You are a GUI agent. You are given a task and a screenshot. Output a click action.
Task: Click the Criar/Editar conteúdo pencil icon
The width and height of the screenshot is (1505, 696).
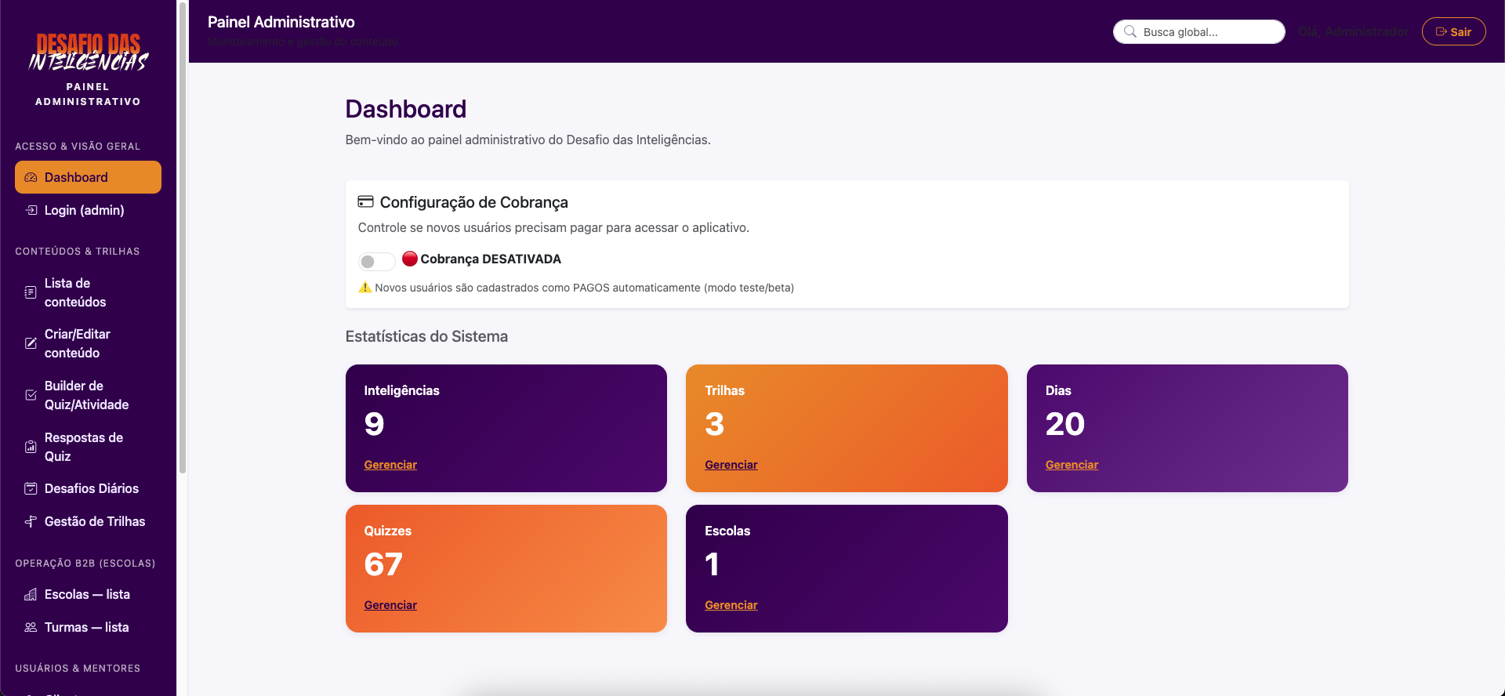point(31,343)
